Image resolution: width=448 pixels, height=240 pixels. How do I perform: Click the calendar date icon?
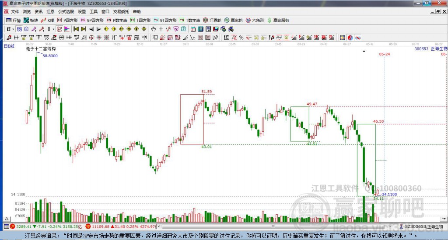pyautogui.click(x=193, y=29)
